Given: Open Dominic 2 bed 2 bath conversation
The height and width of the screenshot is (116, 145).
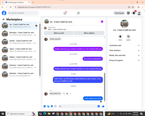Looking at the screenshot, I should [x=19, y=66].
